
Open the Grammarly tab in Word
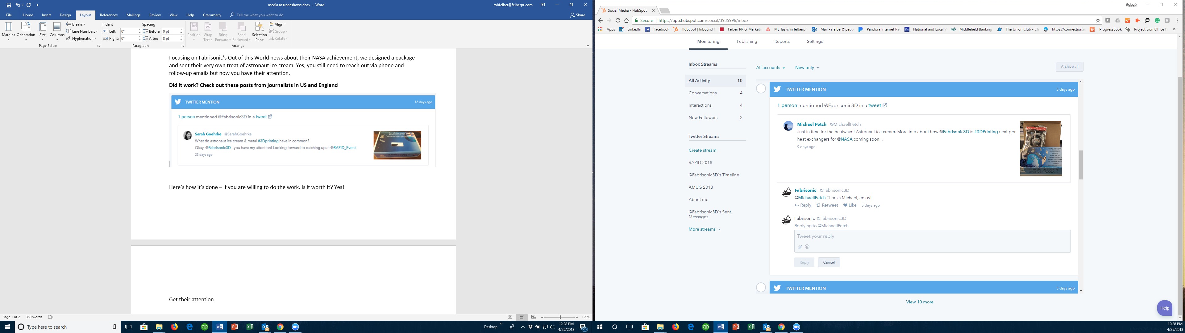coord(212,15)
